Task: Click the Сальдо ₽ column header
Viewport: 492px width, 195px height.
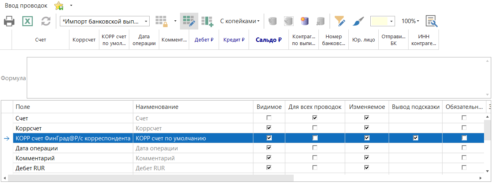Action: tap(269, 40)
